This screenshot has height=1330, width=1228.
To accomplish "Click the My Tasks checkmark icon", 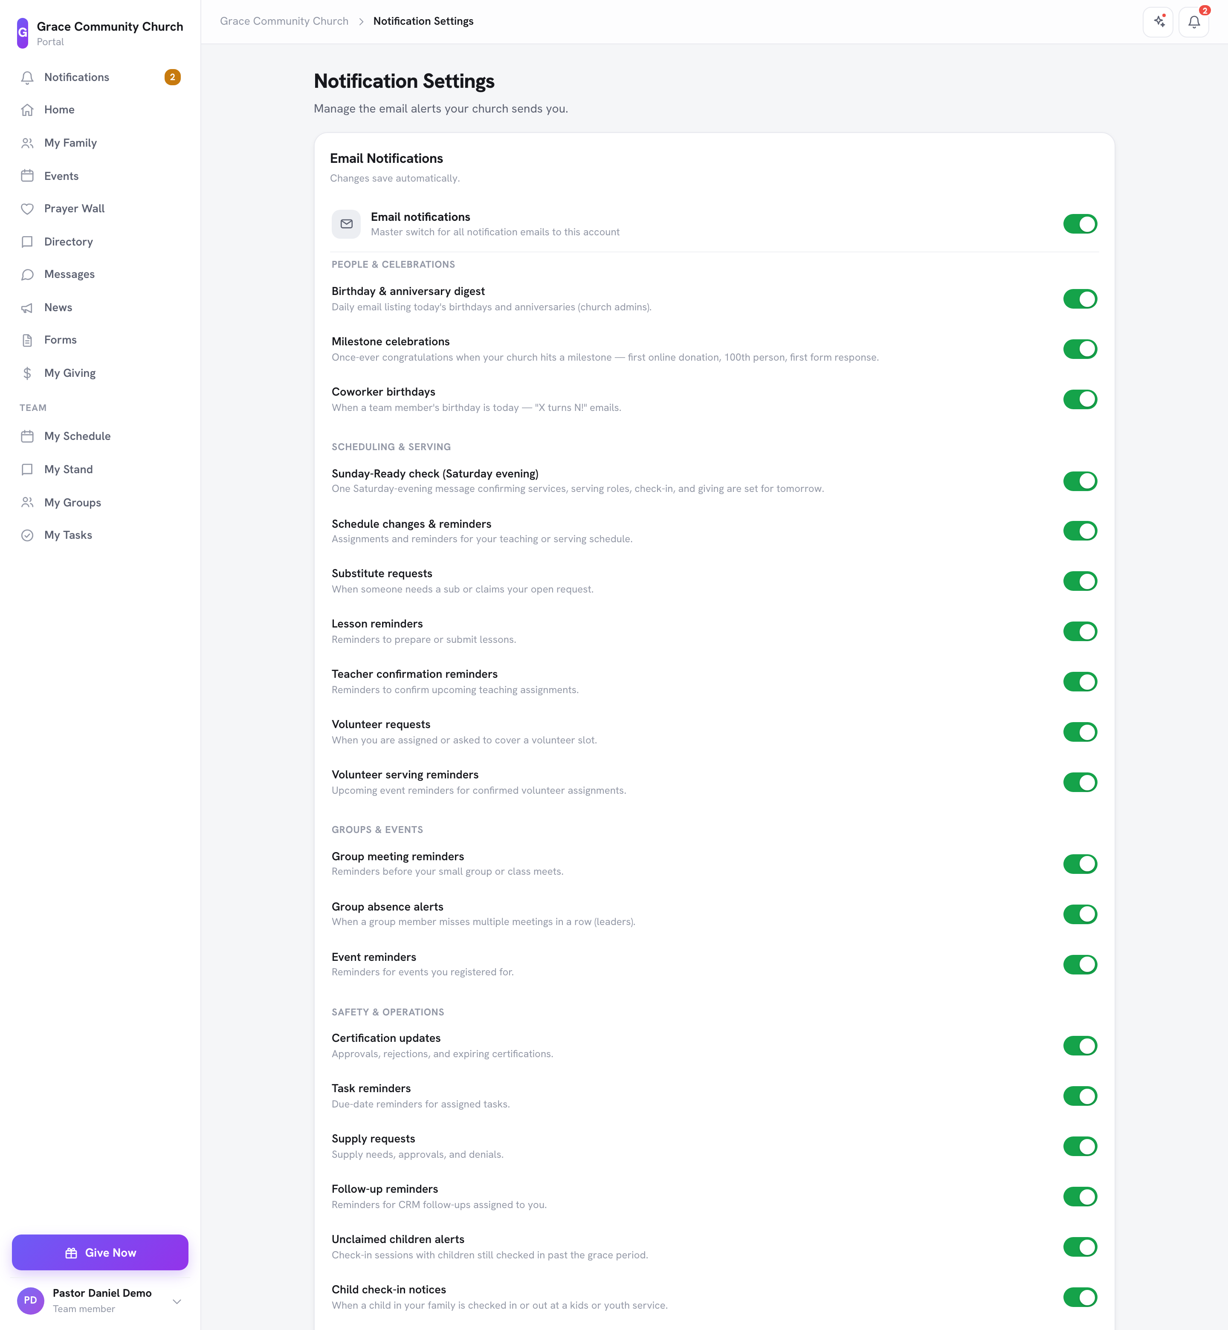I will 27,535.
